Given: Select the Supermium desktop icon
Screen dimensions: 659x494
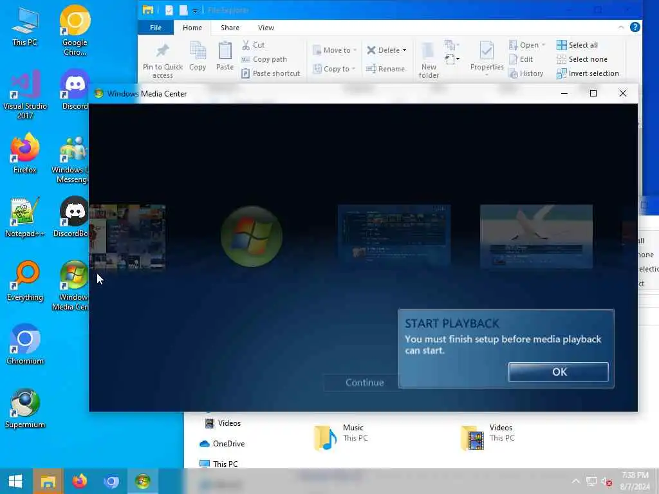Looking at the screenshot, I should tap(25, 408).
